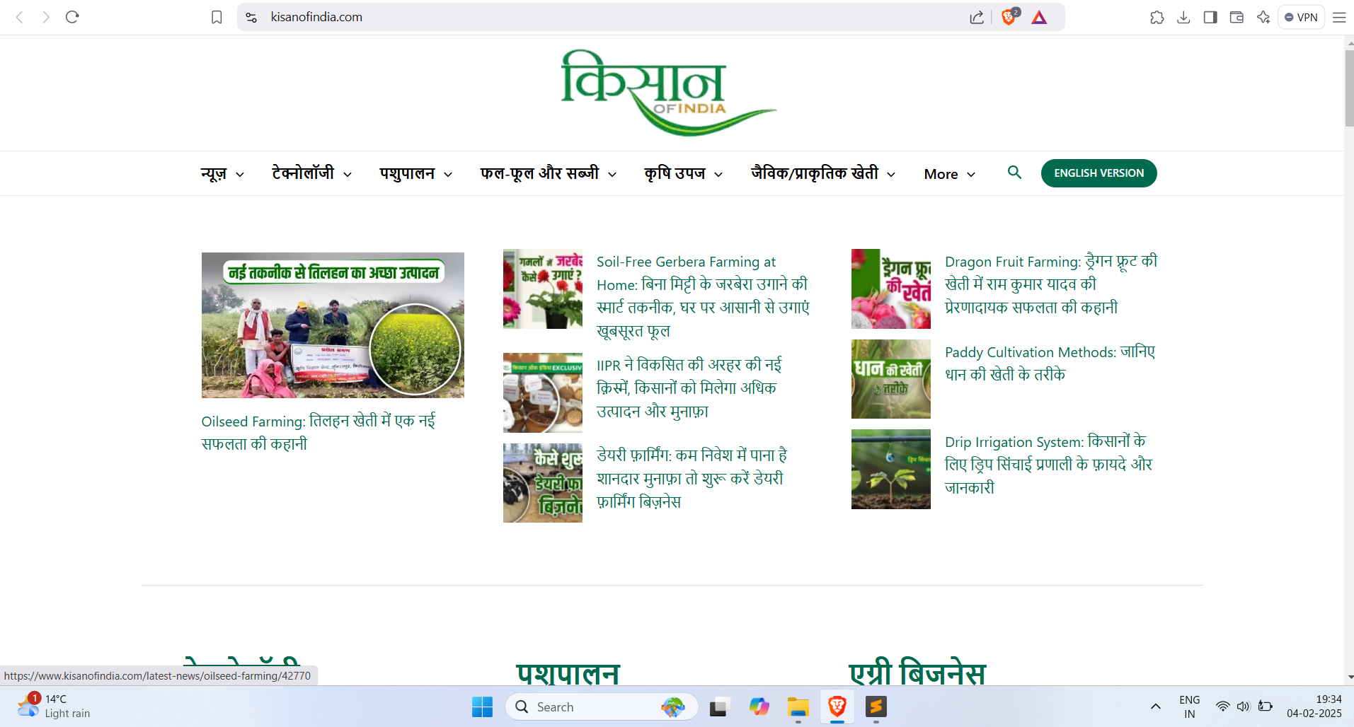Reload the page with the refresh icon
The height and width of the screenshot is (727, 1354).
coord(72,17)
